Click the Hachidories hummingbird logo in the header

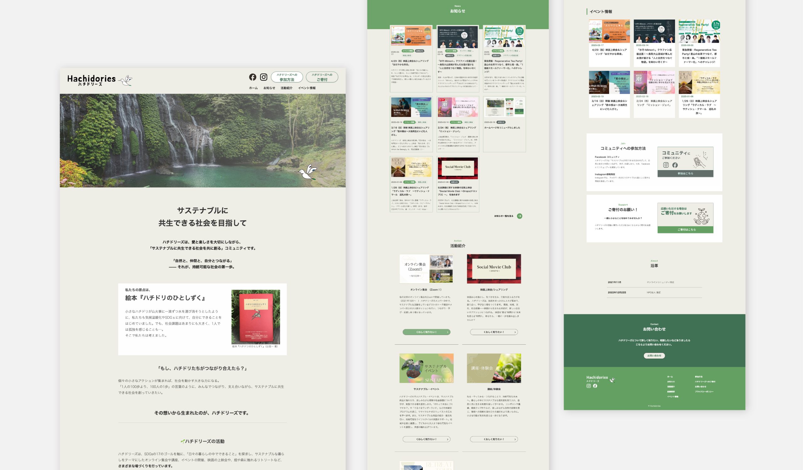[99, 80]
